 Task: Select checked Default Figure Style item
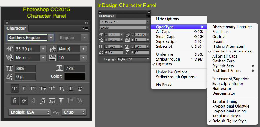tap(232, 121)
